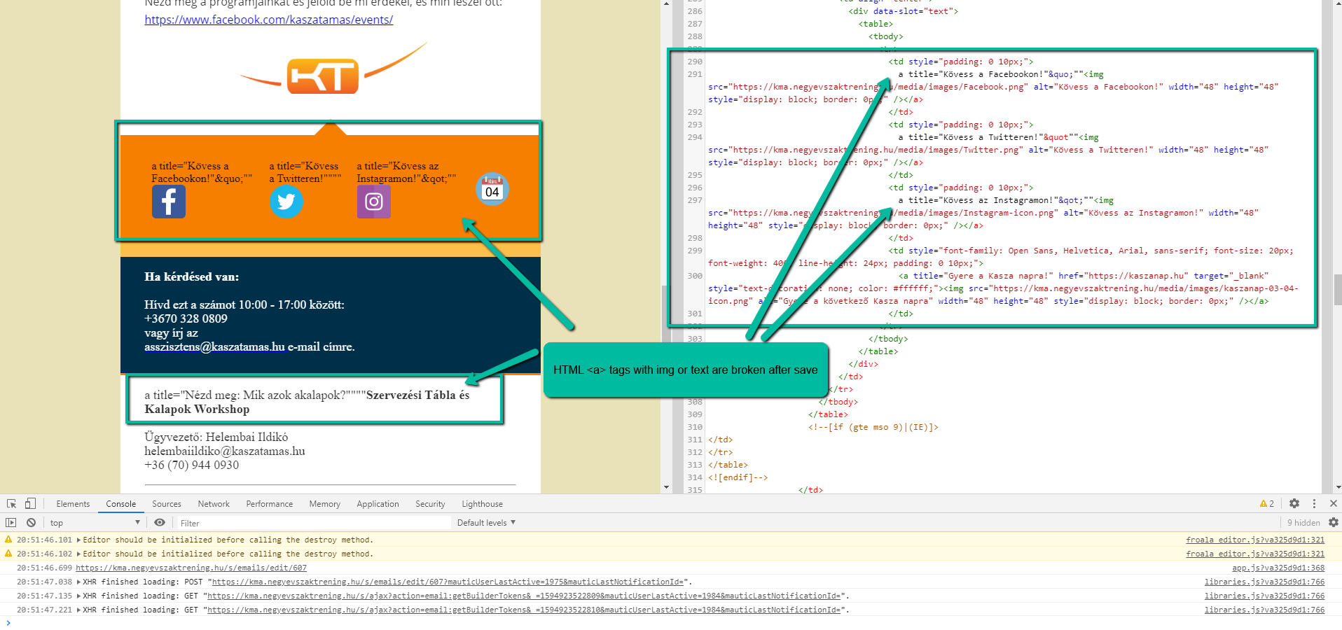Toggle the live expression eye icon
1342x630 pixels.
click(x=160, y=522)
